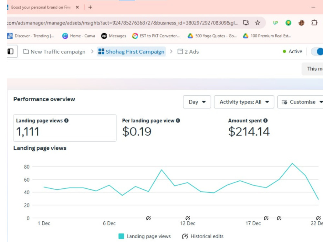Click the install app icon in address bar

246,23
